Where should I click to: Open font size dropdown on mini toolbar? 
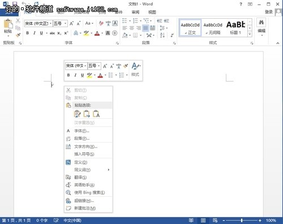(x=98, y=66)
